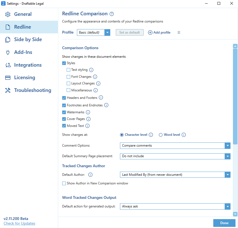Enable Miscellaneous checkbox

tap(68, 90)
